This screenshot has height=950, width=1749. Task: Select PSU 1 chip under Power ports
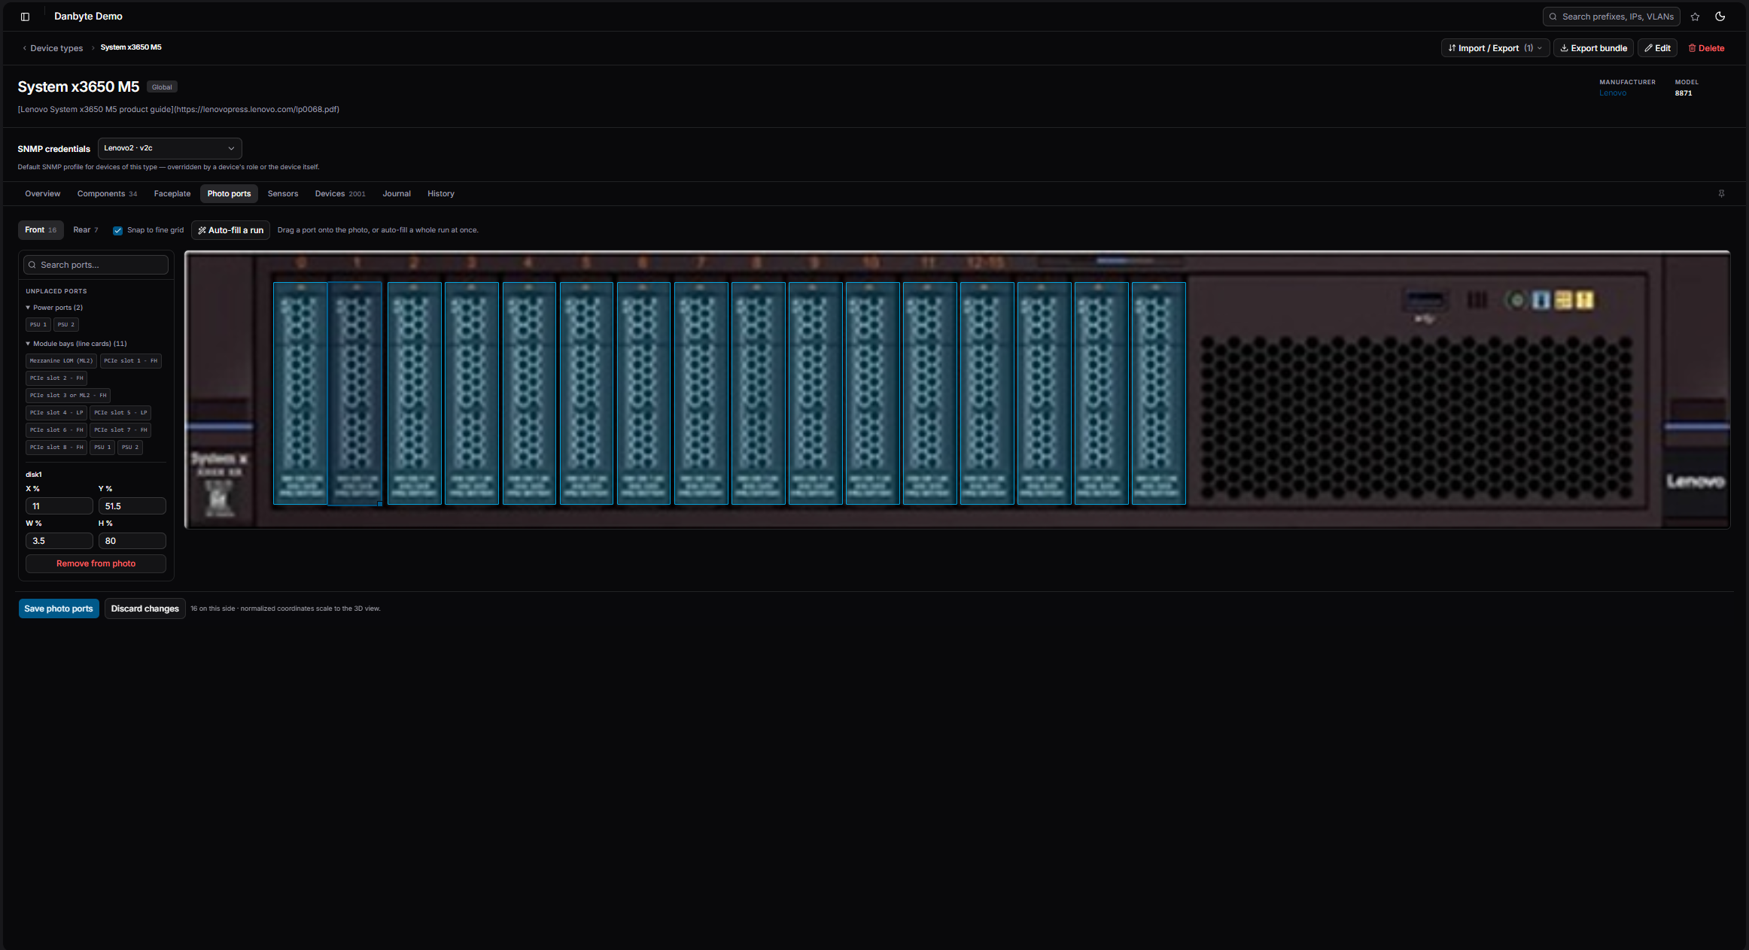click(x=38, y=325)
